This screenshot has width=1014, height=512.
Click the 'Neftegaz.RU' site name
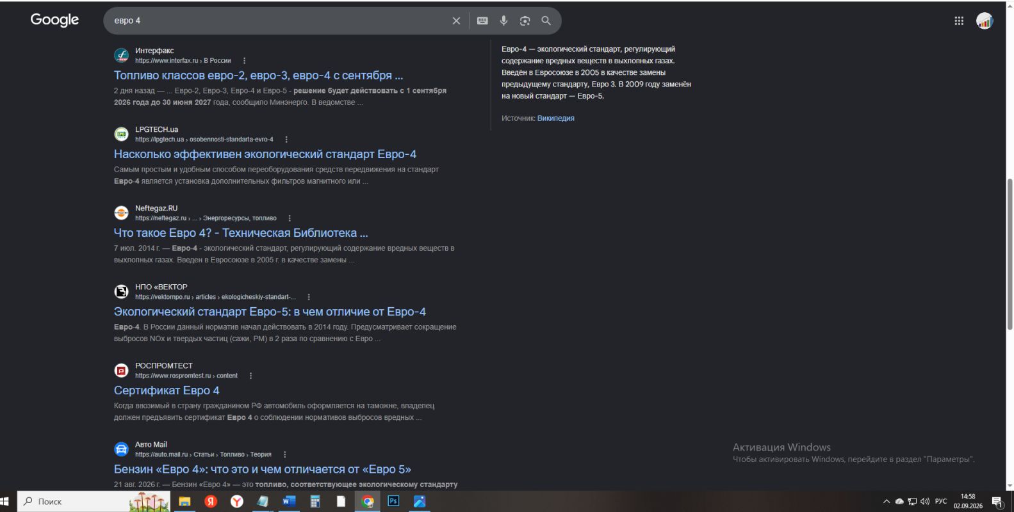pos(156,208)
